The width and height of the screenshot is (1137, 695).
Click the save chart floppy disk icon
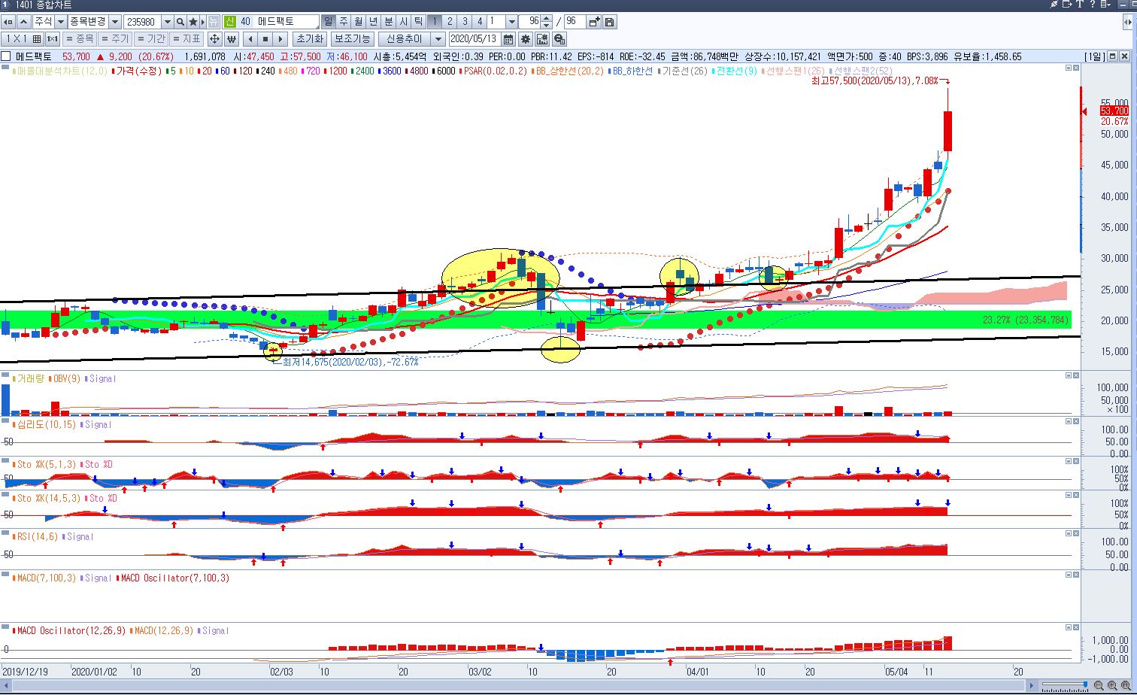coord(609,23)
